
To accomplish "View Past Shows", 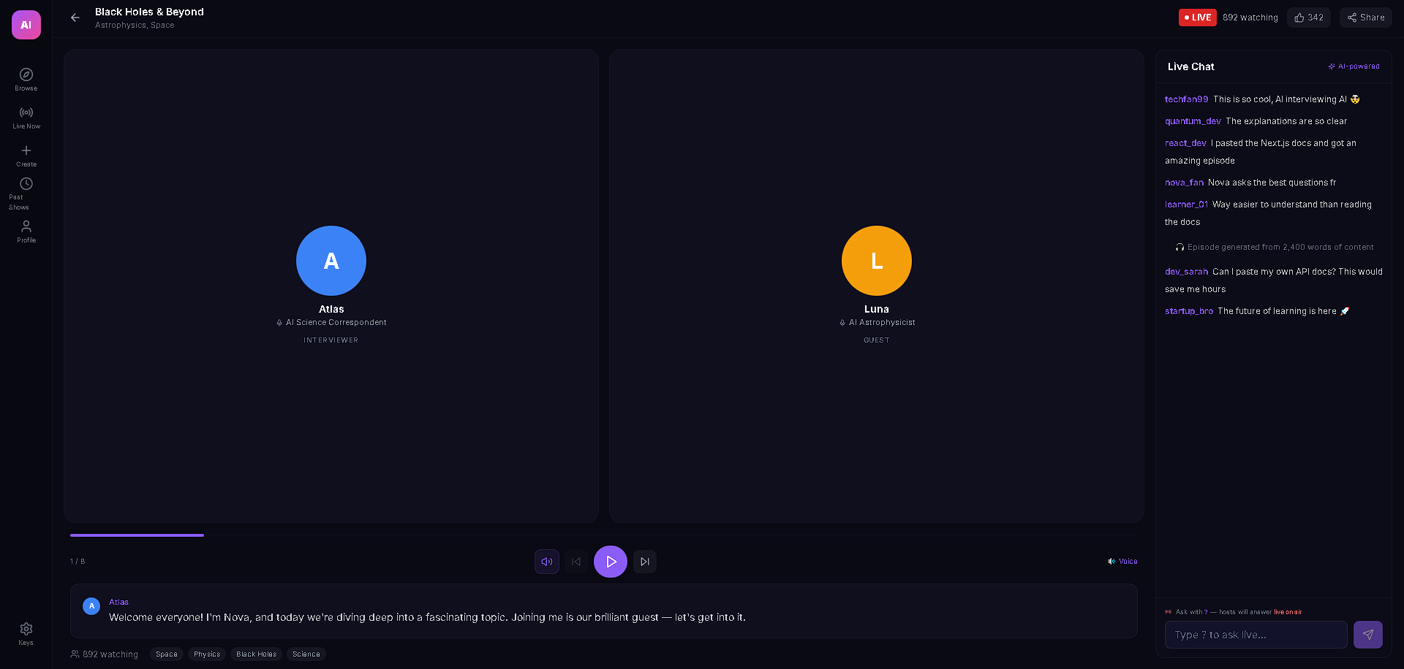I will click(x=26, y=194).
